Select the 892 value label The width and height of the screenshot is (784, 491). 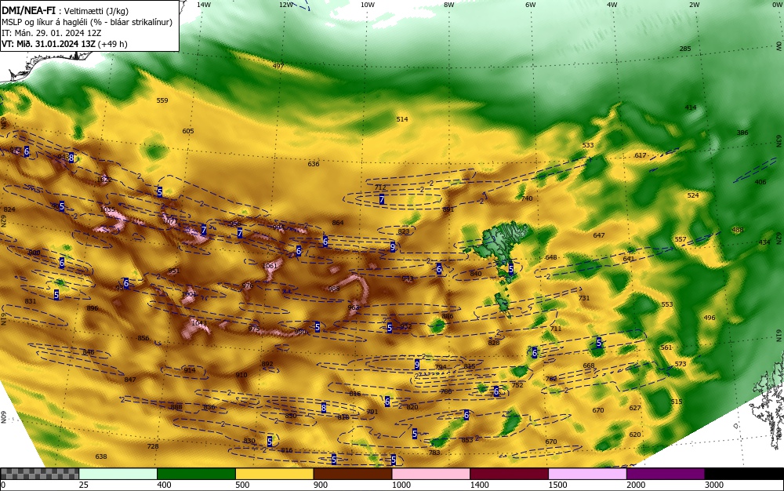click(267, 364)
